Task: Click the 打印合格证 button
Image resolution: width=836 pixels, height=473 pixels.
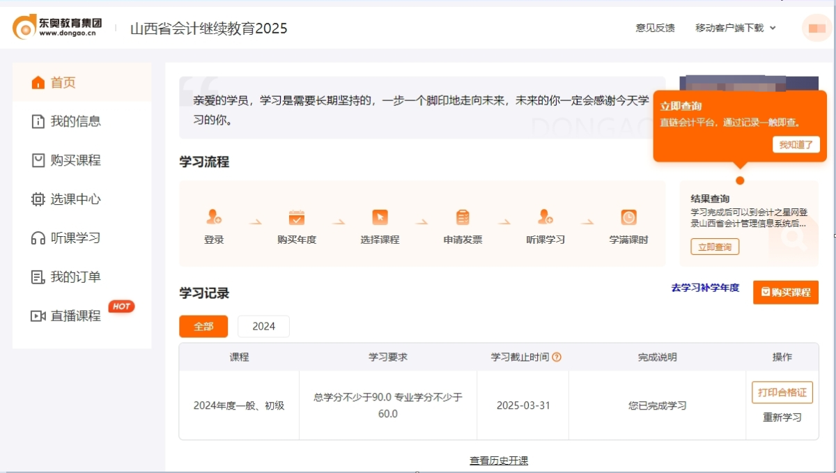Action: [782, 392]
